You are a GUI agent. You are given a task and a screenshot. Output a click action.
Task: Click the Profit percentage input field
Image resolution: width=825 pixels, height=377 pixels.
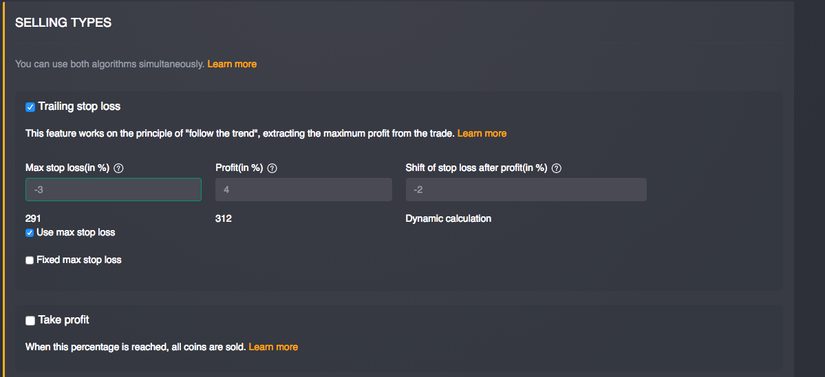click(303, 190)
